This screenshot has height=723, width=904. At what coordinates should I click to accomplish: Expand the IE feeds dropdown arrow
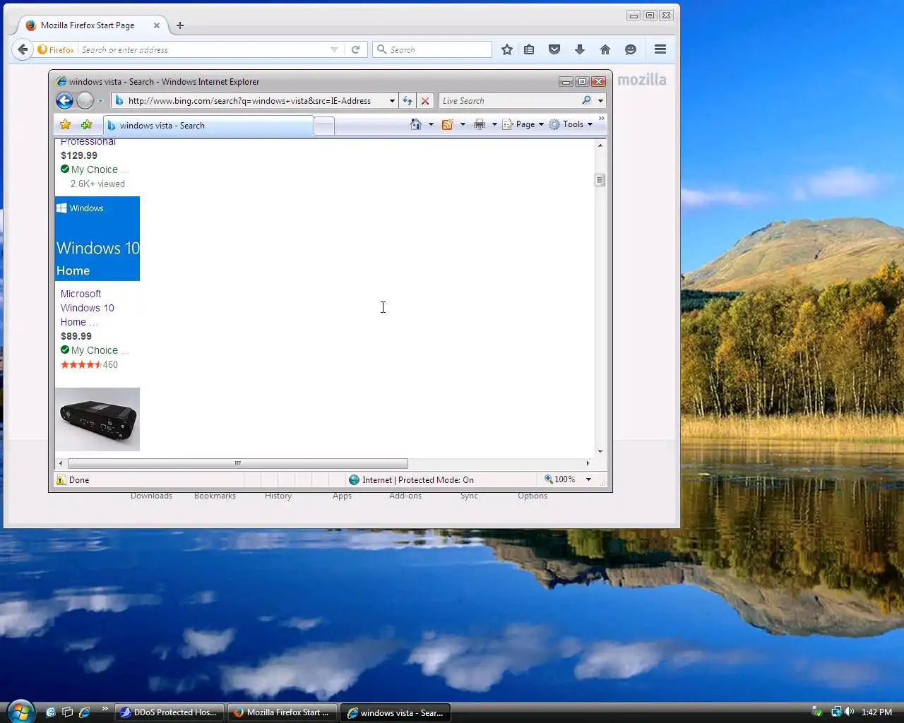[x=463, y=124]
